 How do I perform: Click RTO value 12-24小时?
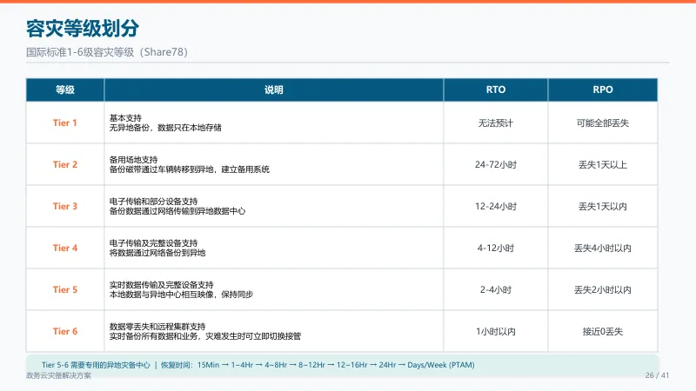(496, 206)
